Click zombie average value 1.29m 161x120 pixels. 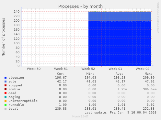(122, 89)
